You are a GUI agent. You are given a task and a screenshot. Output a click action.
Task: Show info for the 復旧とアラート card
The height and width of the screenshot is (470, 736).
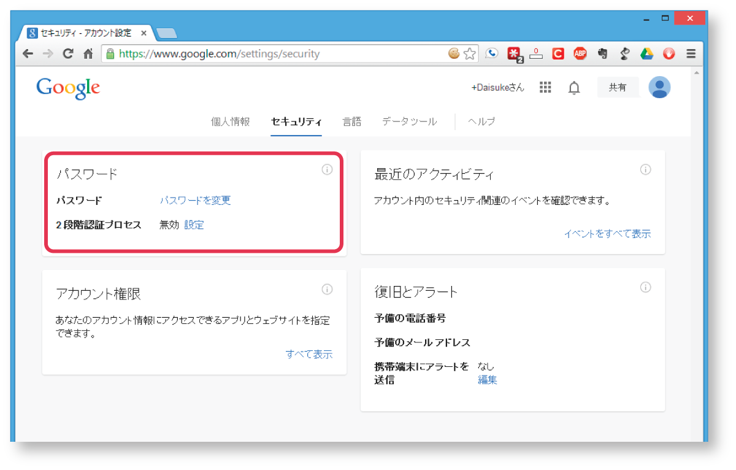[x=645, y=287]
